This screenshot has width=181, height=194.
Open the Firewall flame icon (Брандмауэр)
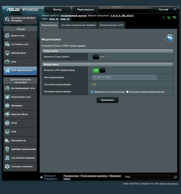pyautogui.click(x=7, y=141)
